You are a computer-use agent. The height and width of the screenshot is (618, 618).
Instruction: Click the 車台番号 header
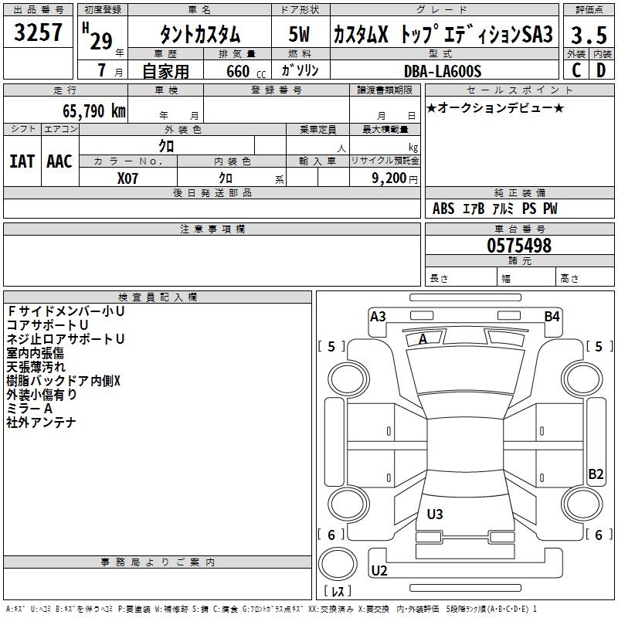(x=519, y=229)
